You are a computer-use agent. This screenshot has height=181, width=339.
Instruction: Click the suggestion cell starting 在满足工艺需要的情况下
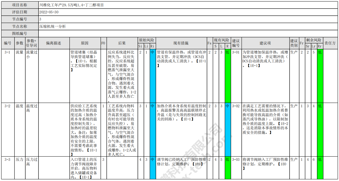(x=265, y=130)
